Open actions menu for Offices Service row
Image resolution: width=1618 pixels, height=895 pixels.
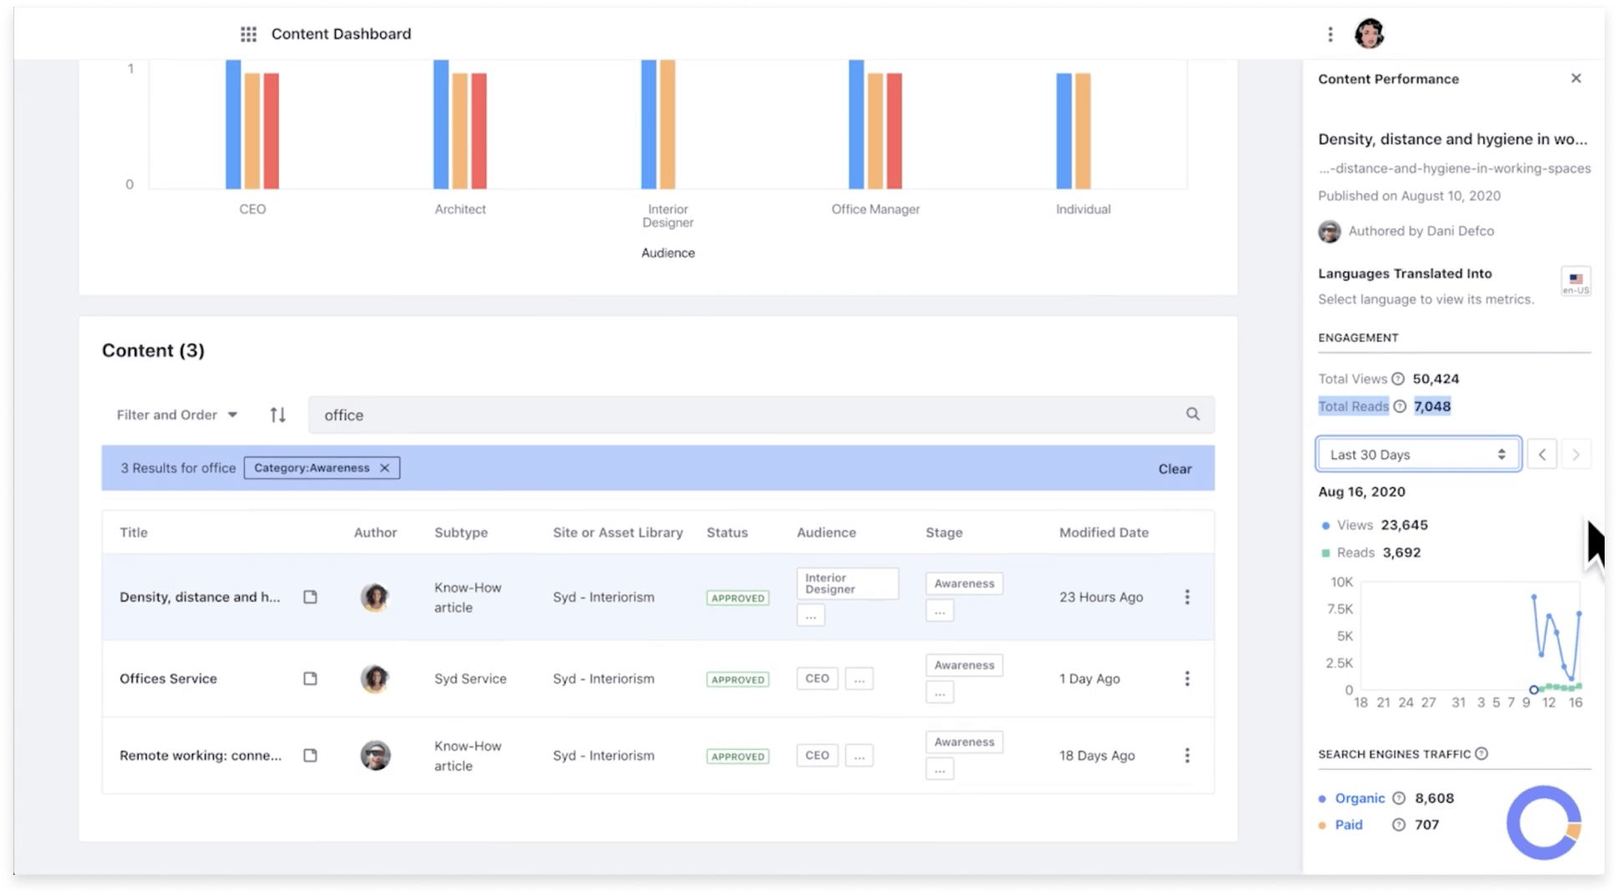coord(1187,679)
